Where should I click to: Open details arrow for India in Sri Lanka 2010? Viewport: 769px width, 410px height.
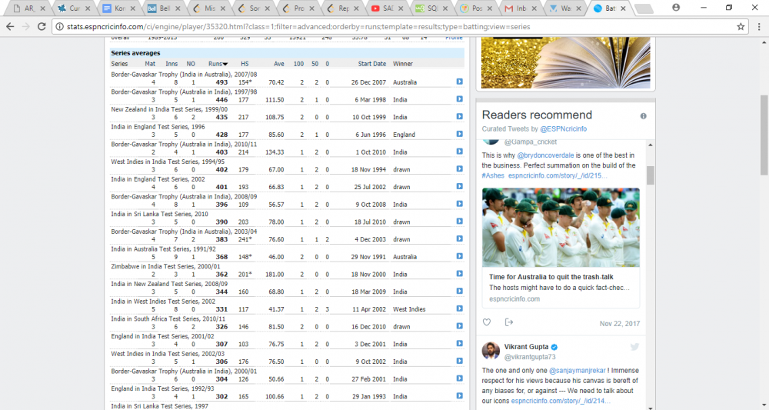pos(460,222)
